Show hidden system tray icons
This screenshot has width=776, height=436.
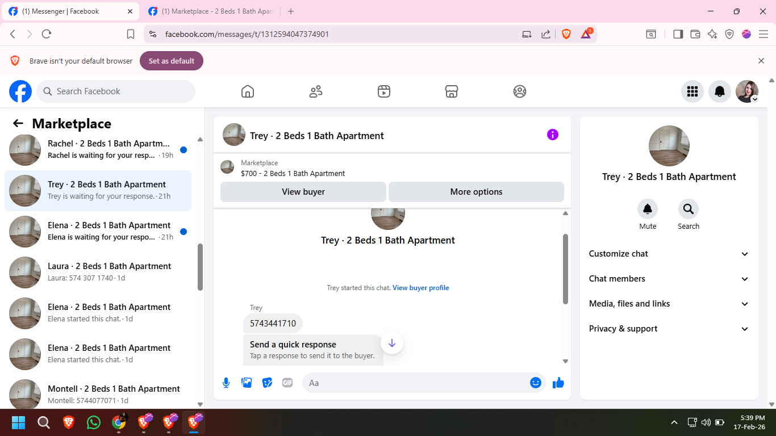[674, 422]
